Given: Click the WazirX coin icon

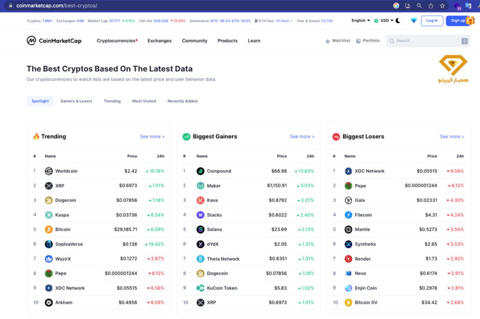Looking at the screenshot, I should point(49,259).
